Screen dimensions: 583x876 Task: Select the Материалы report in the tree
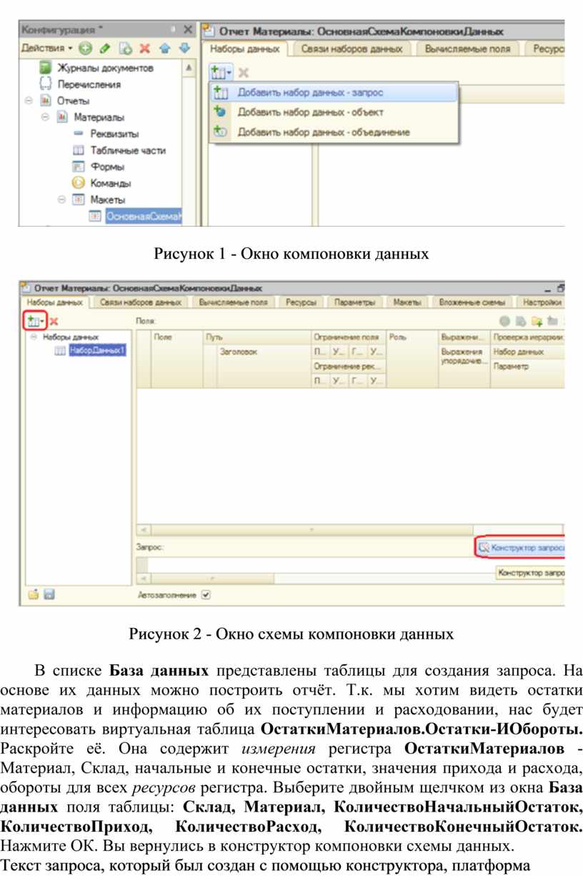(x=99, y=117)
